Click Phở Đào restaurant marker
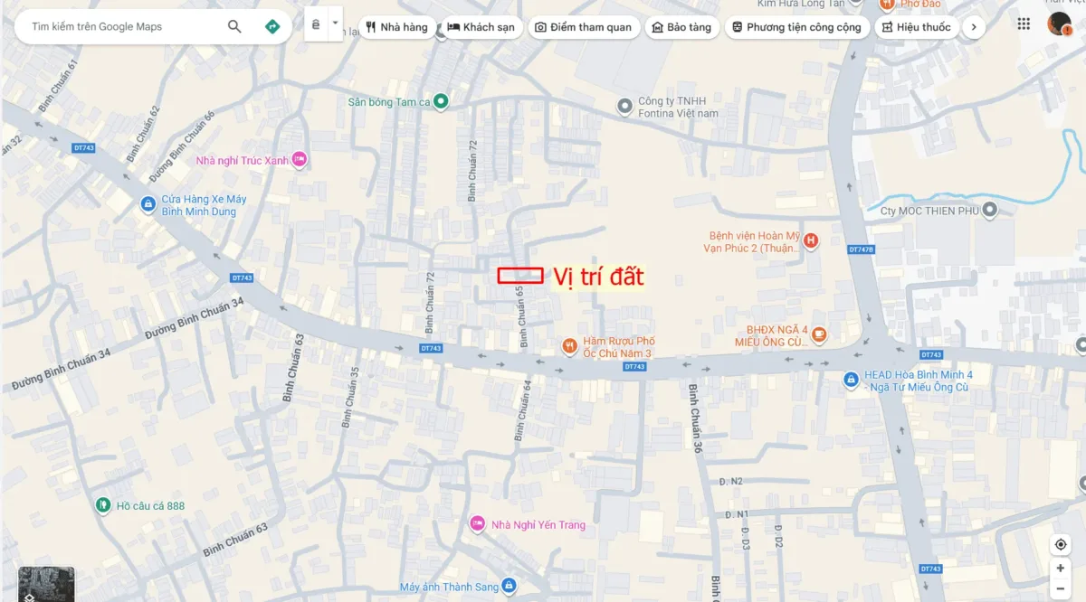Image resolution: width=1086 pixels, height=602 pixels. (886, 5)
